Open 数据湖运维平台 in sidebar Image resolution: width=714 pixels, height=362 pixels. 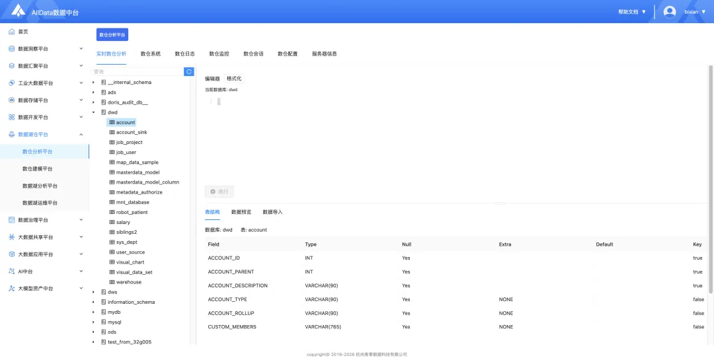click(40, 203)
